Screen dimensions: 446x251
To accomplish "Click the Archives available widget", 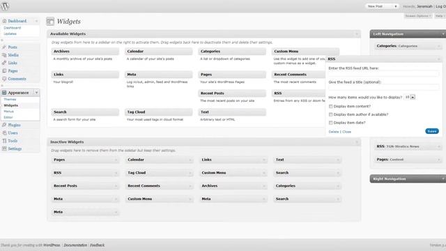I will coord(85,51).
